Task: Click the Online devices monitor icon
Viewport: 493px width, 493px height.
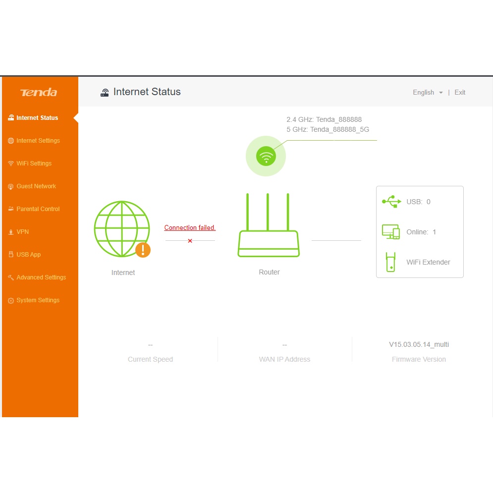Action: [x=391, y=232]
